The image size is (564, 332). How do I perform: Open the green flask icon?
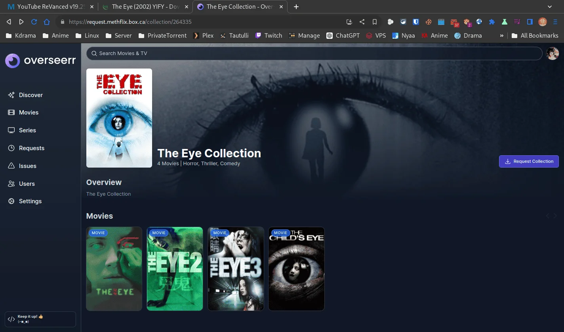(x=505, y=22)
